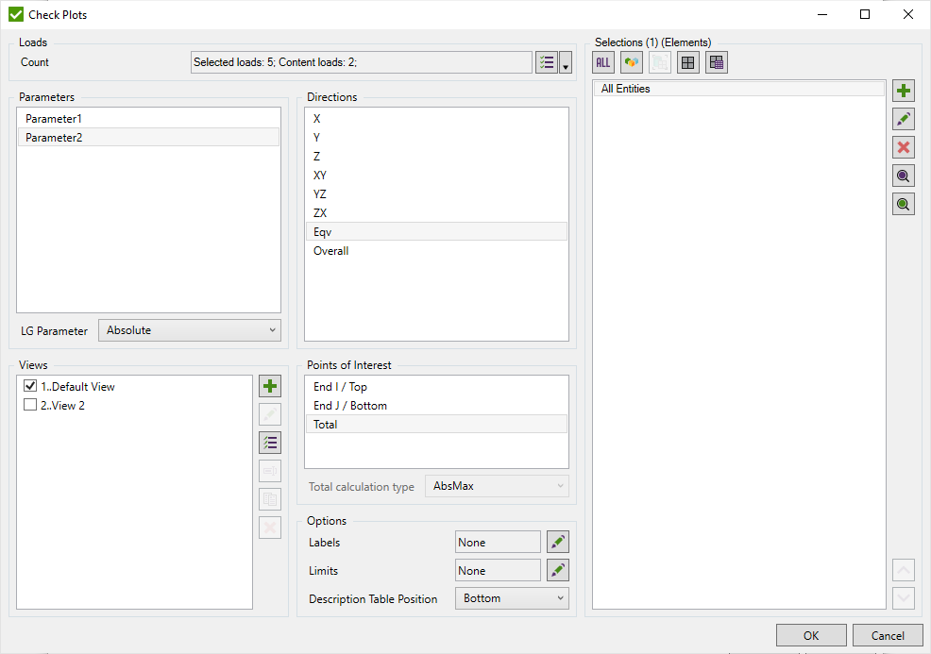Click the arrow beside the loads list button

click(566, 63)
